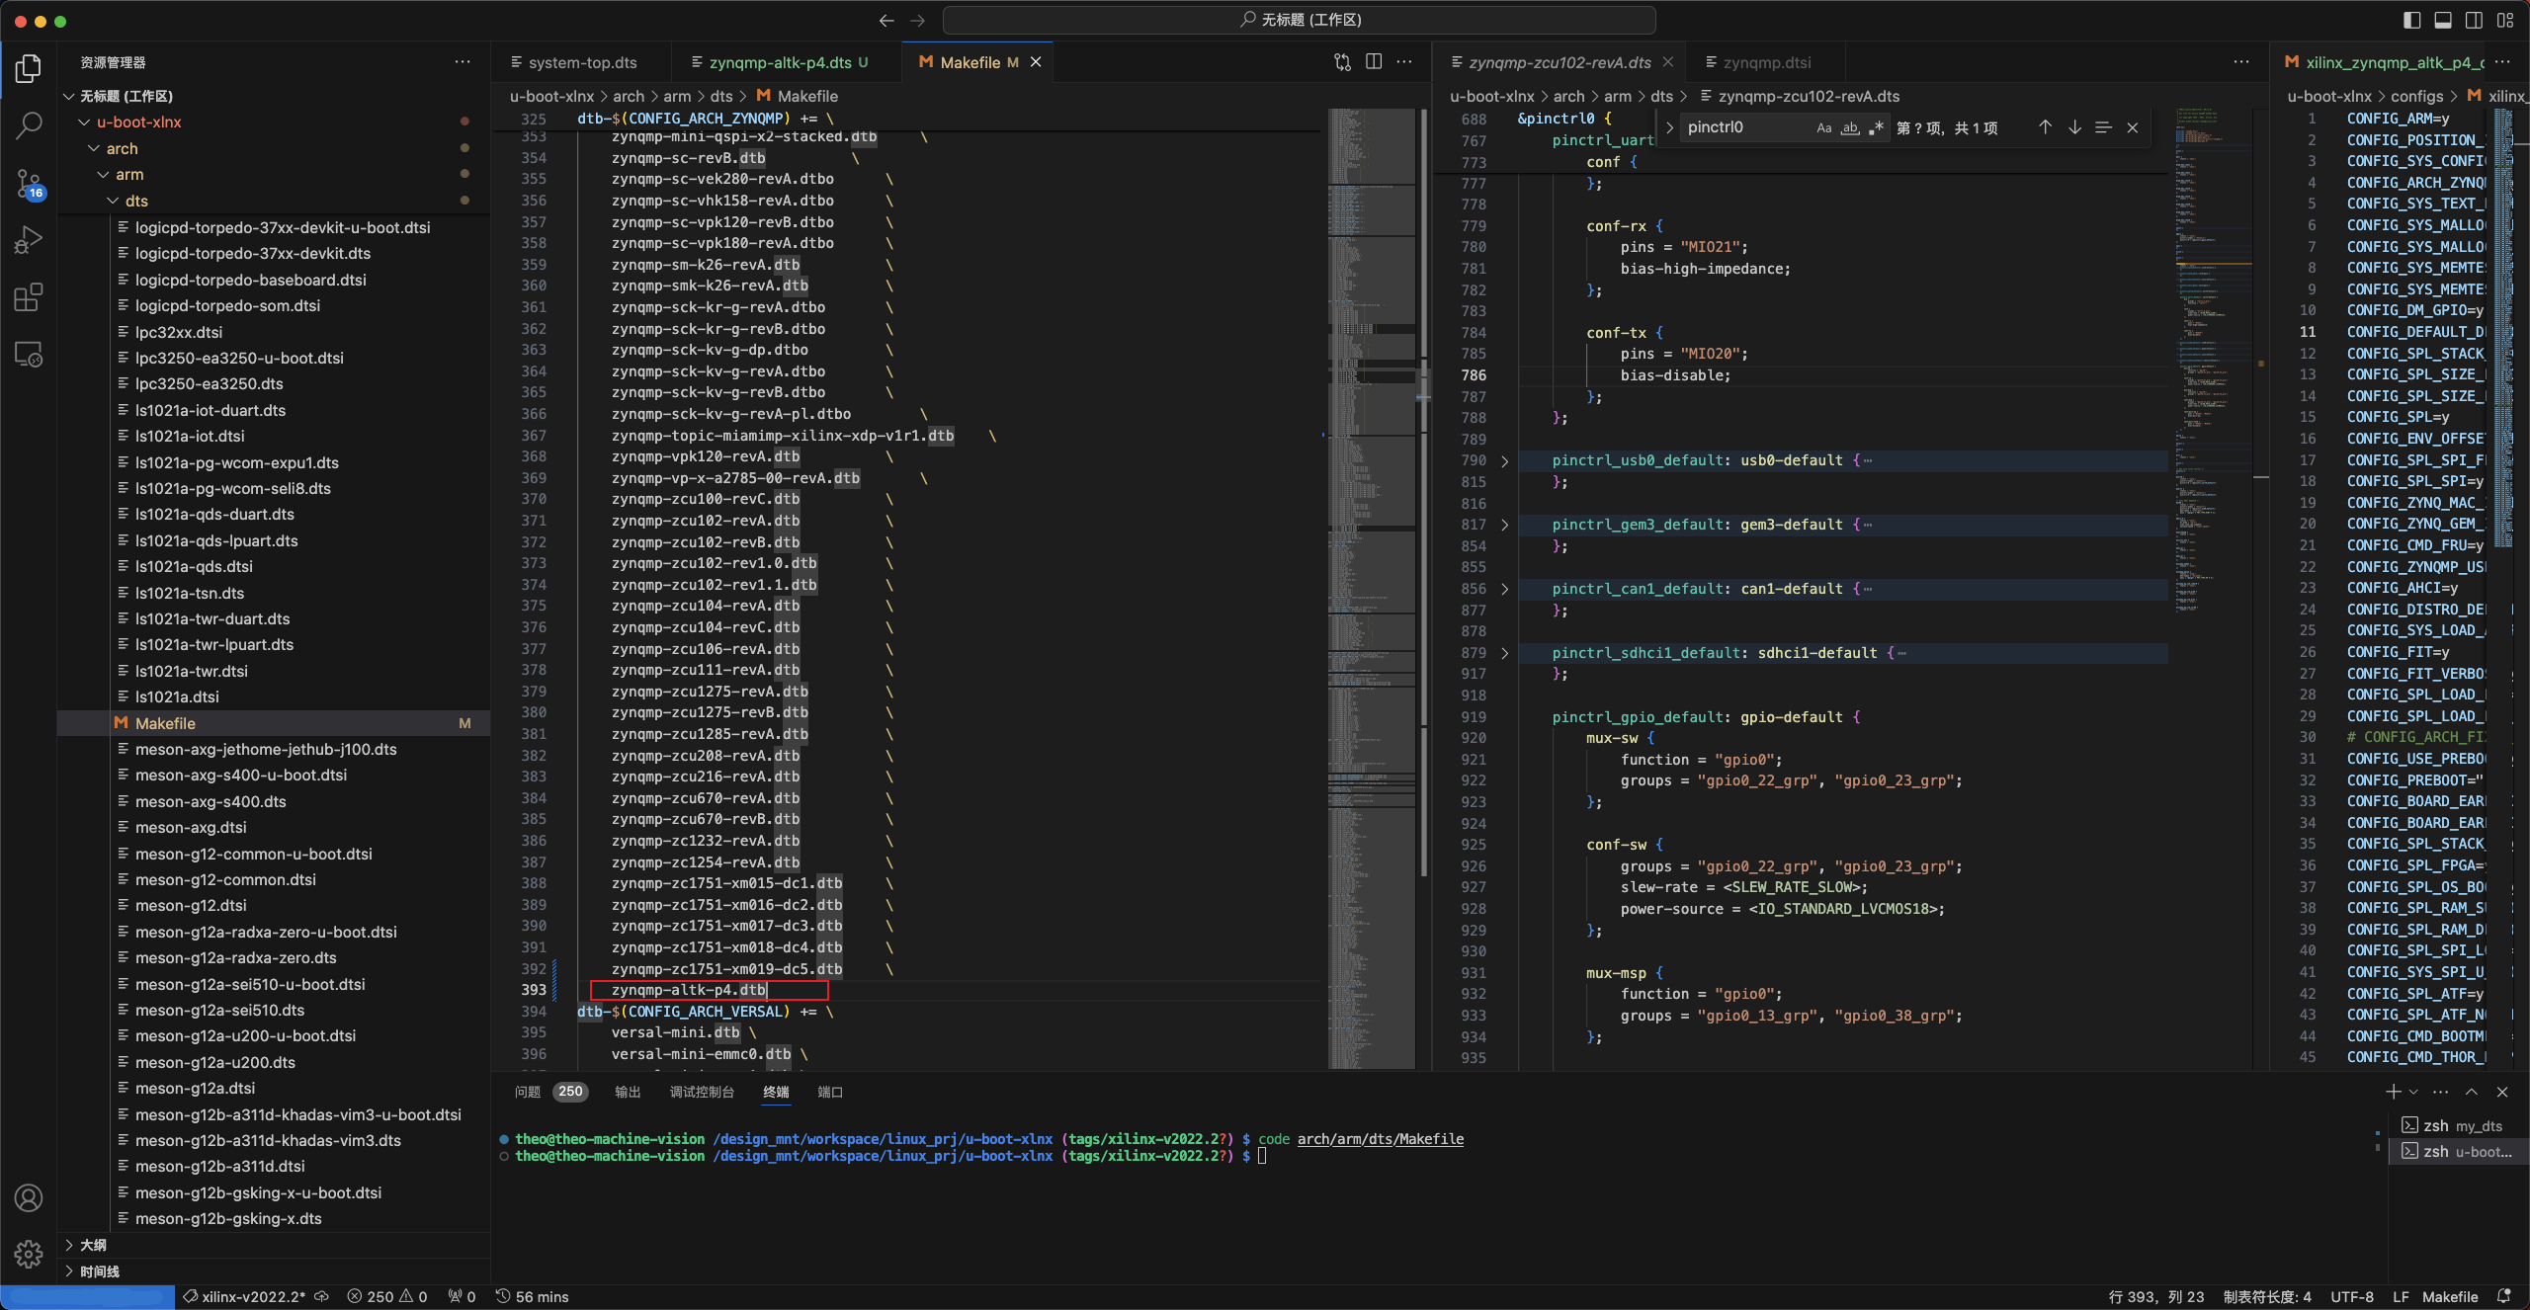Image resolution: width=2530 pixels, height=1310 pixels.
Task: Click xilinx-v2022.2 branch in status bar
Action: pyautogui.click(x=253, y=1296)
